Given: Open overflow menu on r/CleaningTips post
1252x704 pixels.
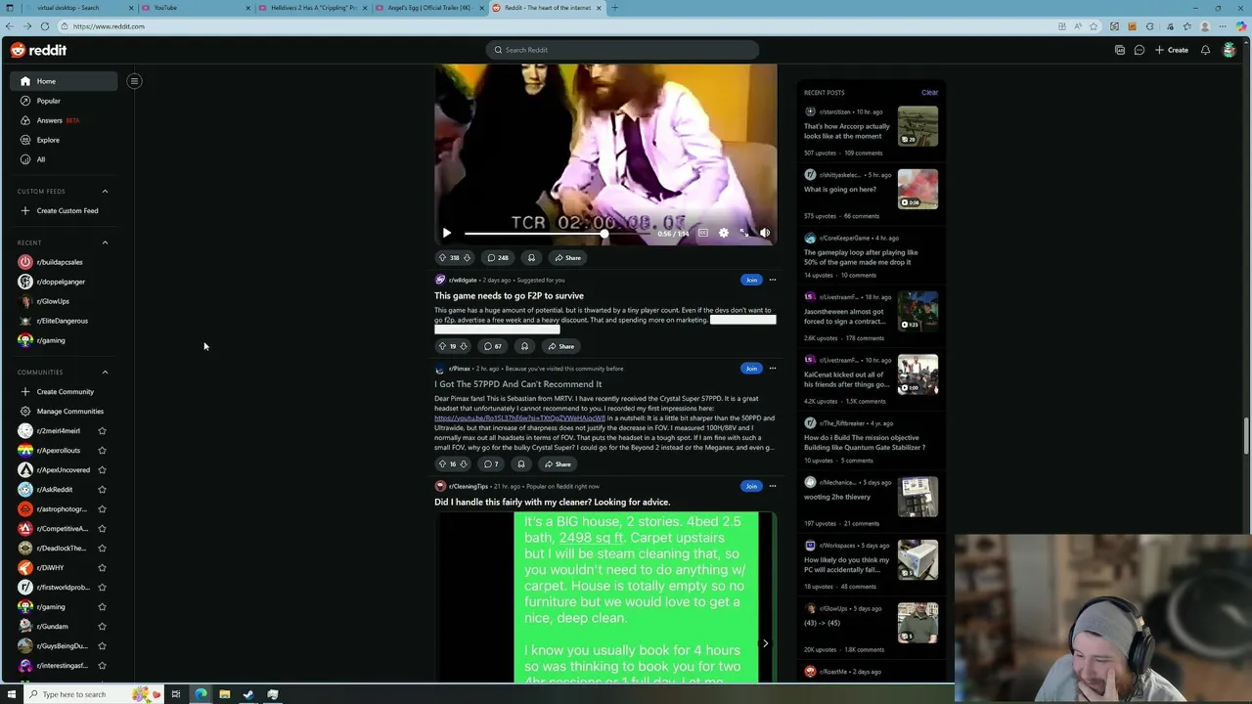Looking at the screenshot, I should (772, 486).
